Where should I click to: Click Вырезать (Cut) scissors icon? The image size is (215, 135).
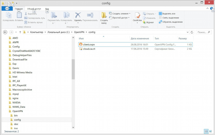pyautogui.click(x=26, y=14)
